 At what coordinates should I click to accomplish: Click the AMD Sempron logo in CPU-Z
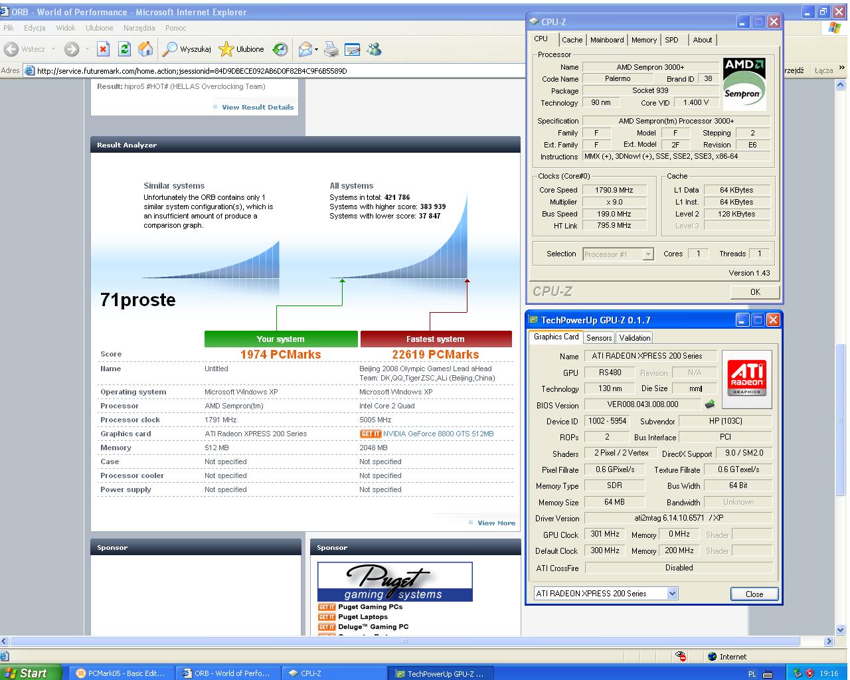tap(744, 84)
